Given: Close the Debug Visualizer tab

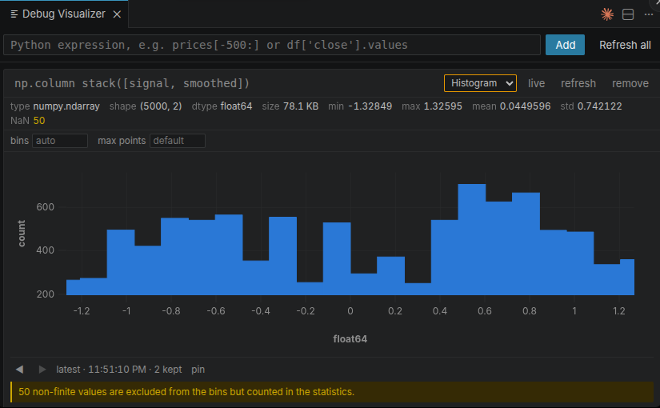Looking at the screenshot, I should coord(117,14).
